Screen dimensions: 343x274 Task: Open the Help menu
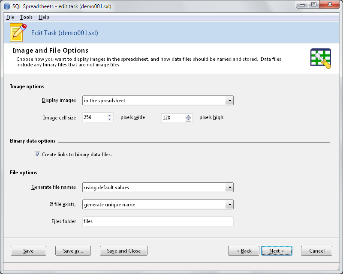[44, 17]
